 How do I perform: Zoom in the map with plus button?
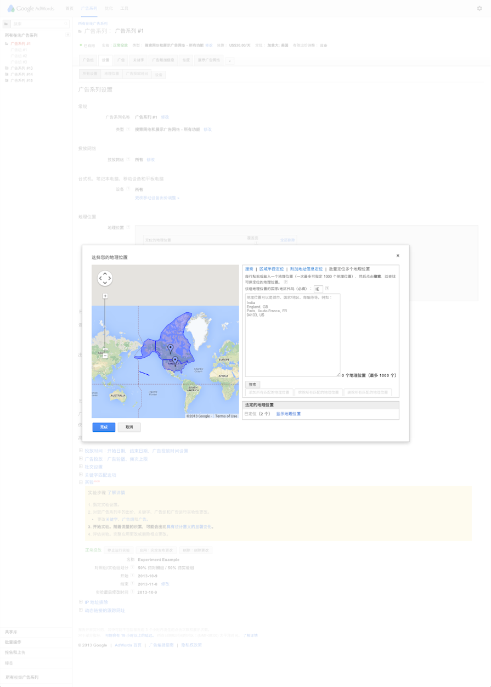click(105, 296)
